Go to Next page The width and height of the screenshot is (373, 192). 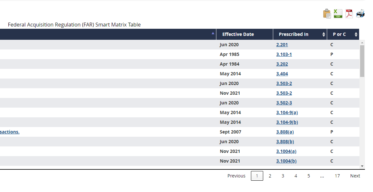355,176
